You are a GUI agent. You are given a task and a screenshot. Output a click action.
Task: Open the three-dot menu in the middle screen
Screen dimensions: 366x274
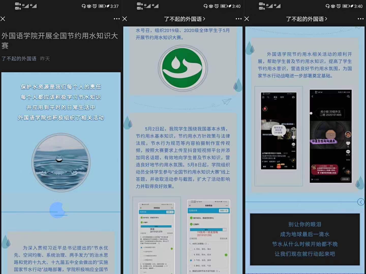pyautogui.click(x=238, y=19)
